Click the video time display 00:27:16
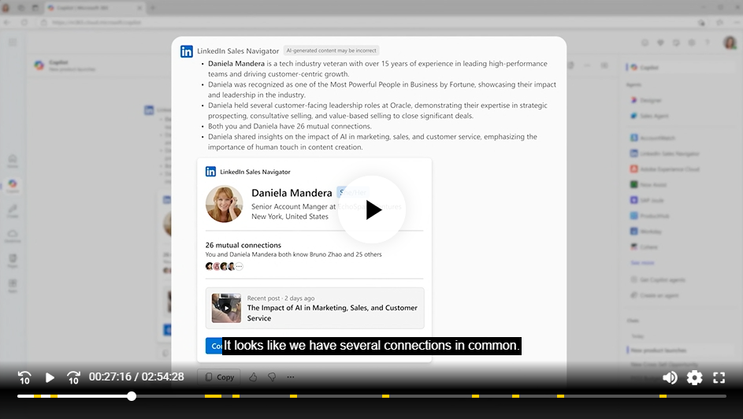This screenshot has width=743, height=419. click(x=110, y=376)
